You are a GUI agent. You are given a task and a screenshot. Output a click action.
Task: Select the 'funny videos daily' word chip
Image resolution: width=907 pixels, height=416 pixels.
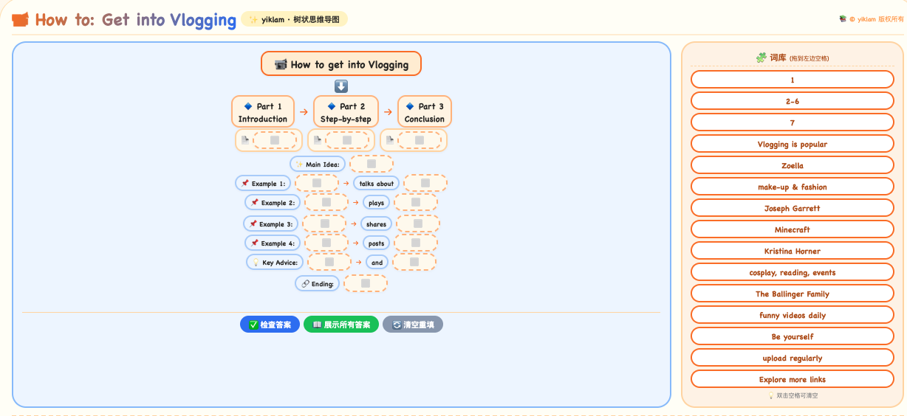(x=793, y=315)
